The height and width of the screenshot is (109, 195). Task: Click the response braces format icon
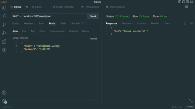click(x=185, y=23)
